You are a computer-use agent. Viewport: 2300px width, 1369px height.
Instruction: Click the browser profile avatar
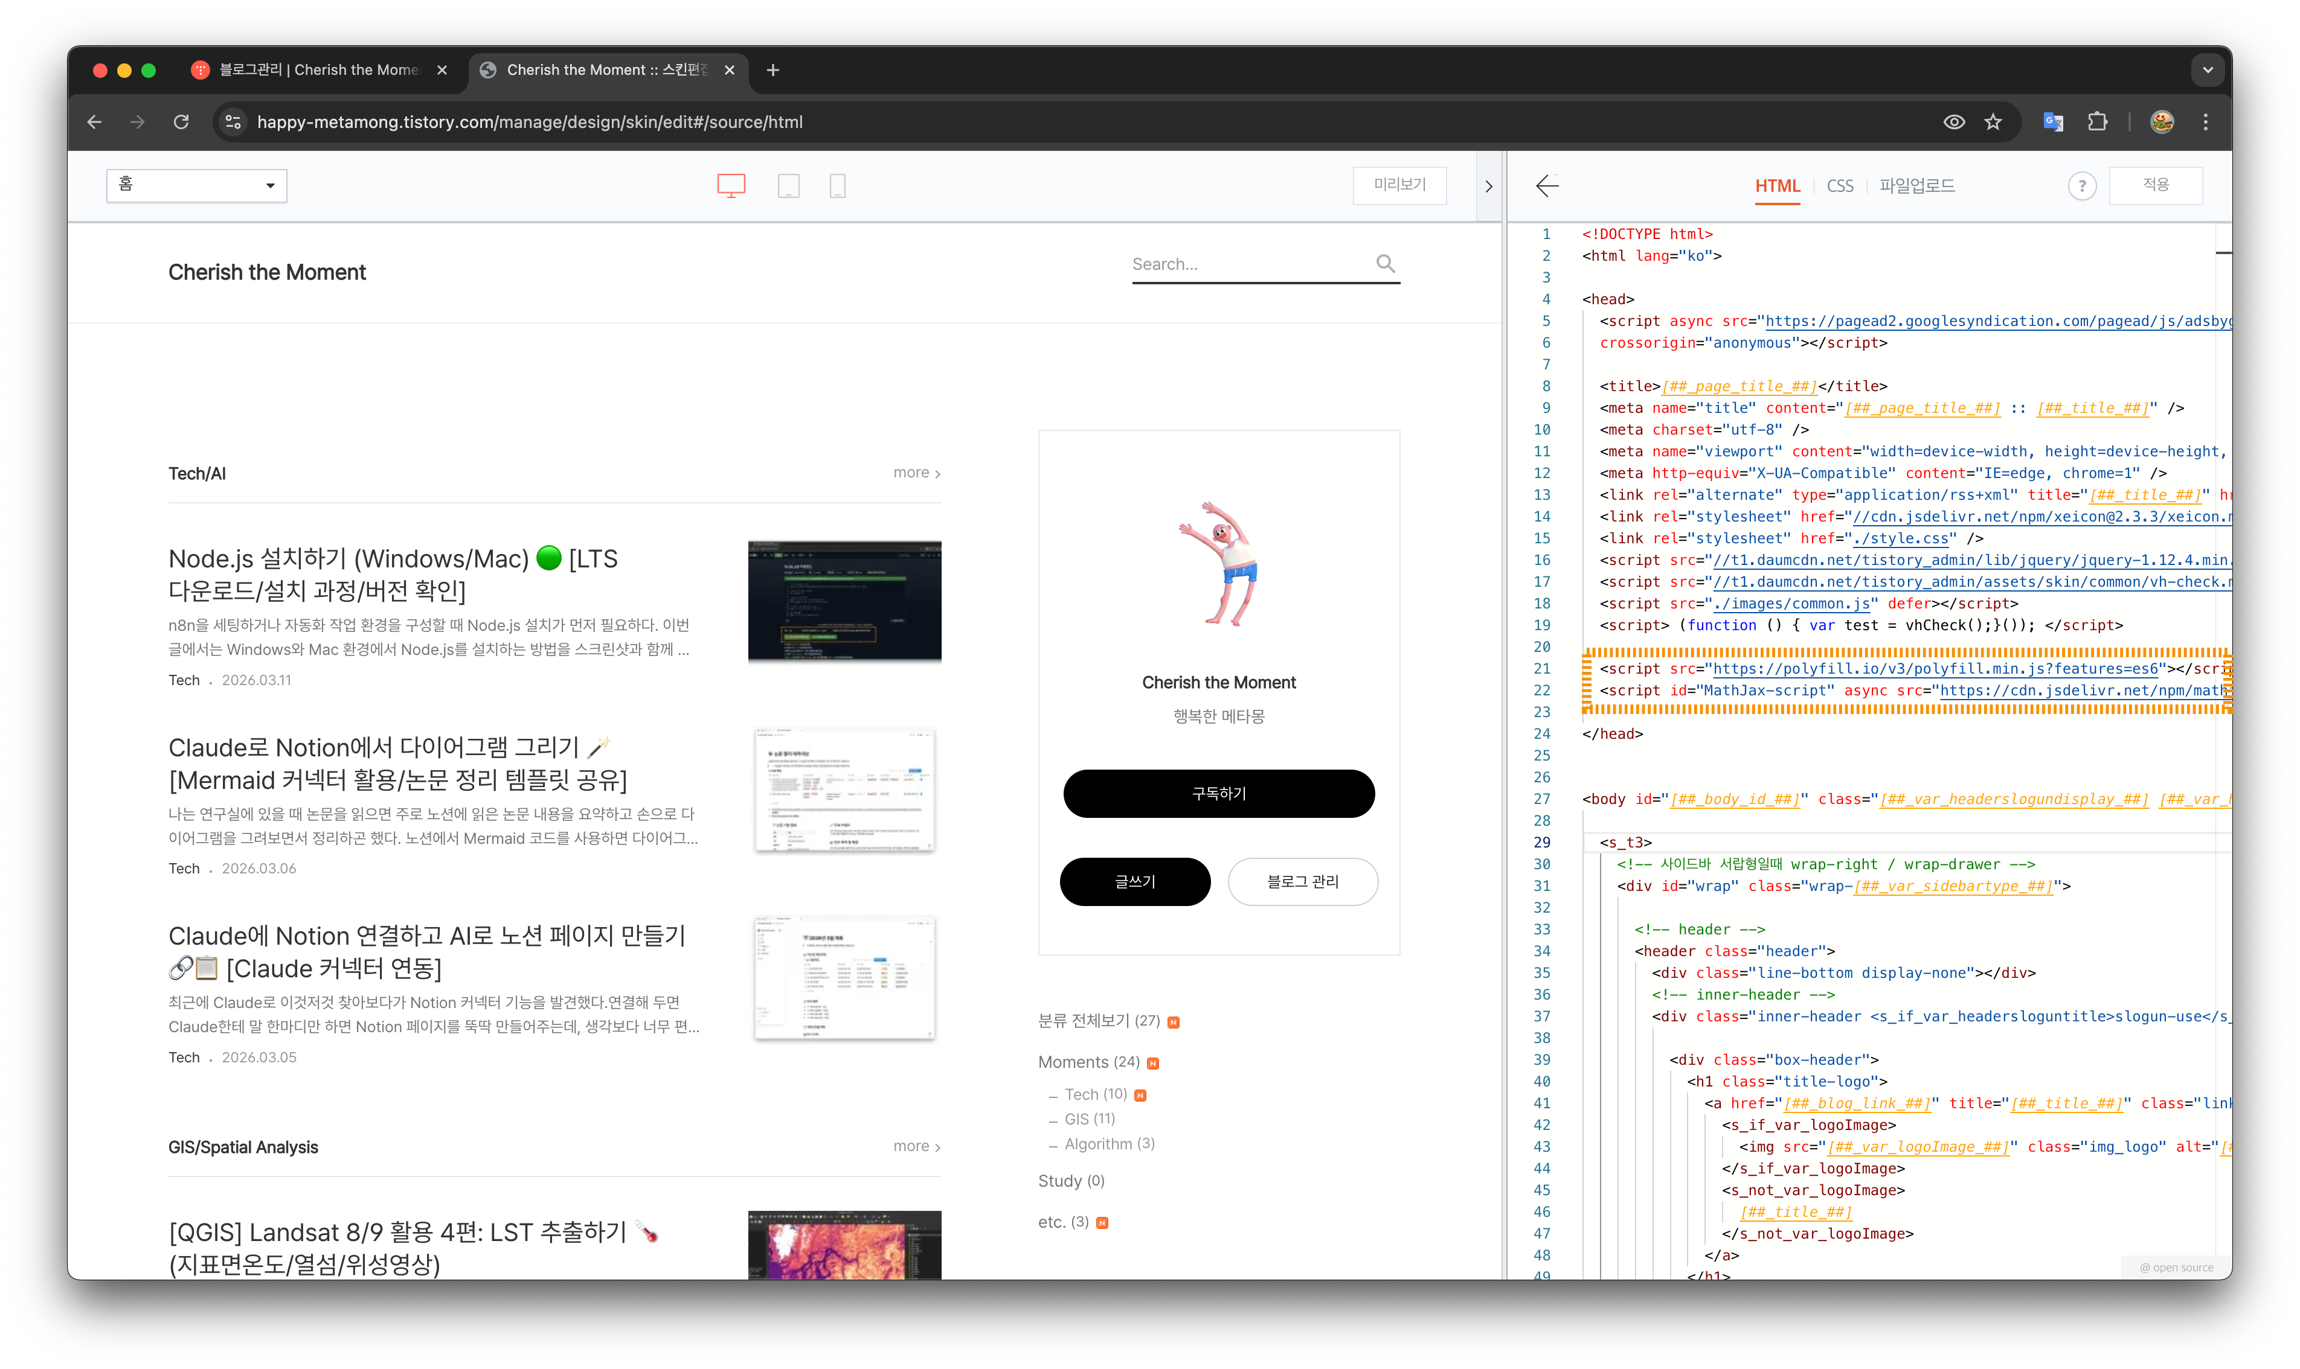pos(2162,122)
